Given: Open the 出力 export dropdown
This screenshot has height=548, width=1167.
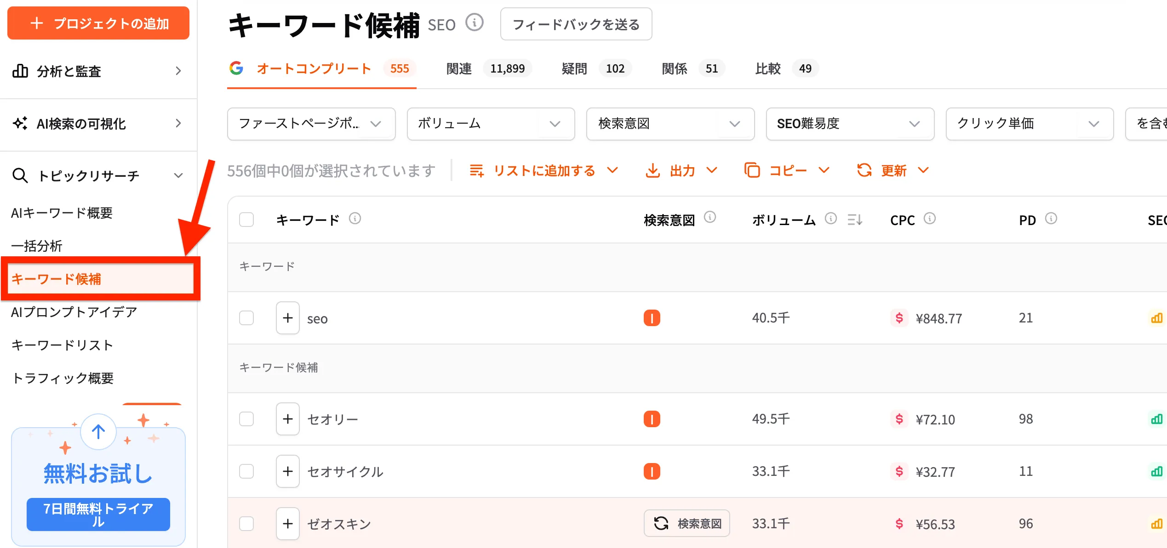Looking at the screenshot, I should pos(681,170).
